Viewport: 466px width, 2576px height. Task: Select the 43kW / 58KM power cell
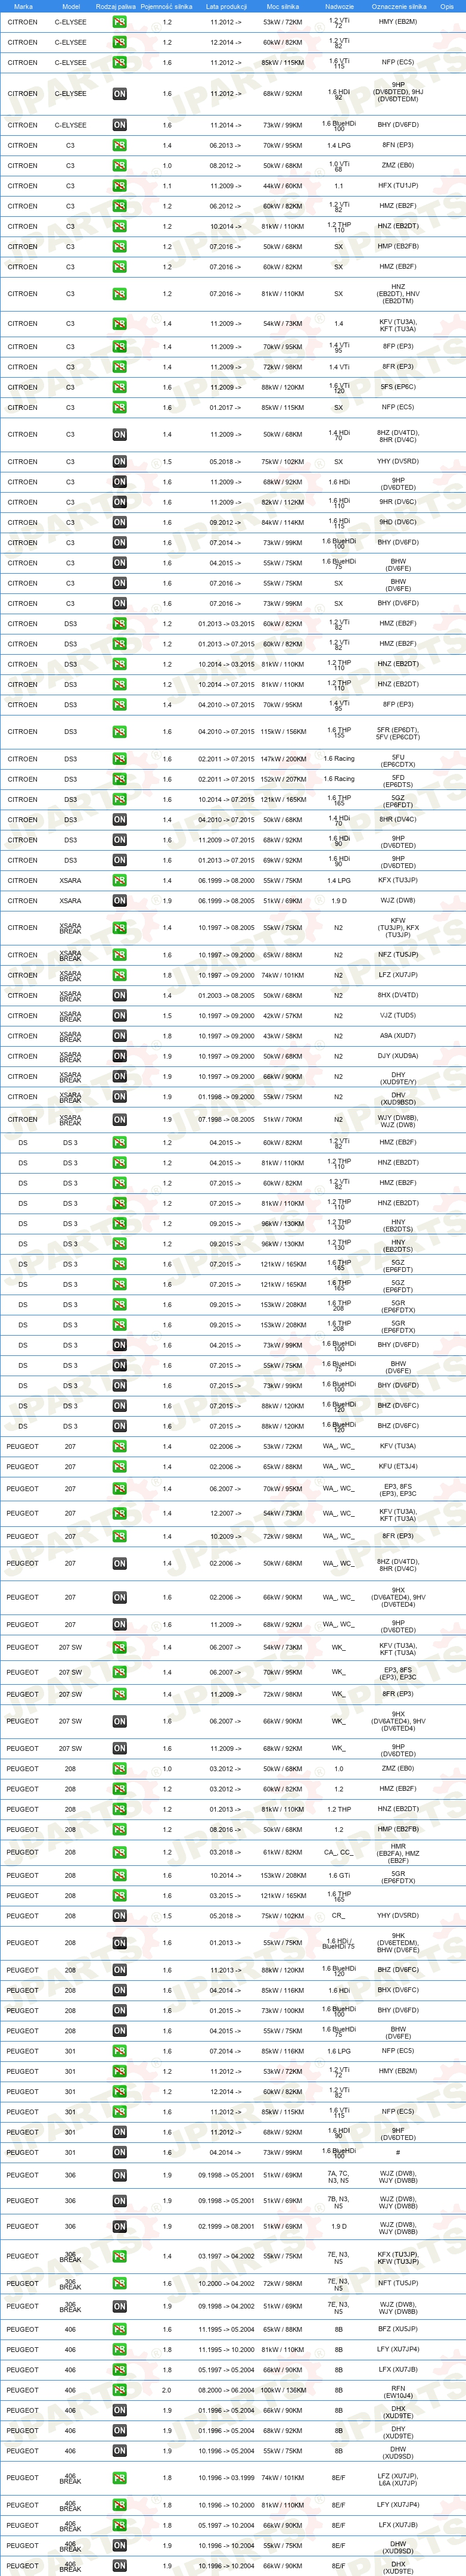click(282, 1036)
